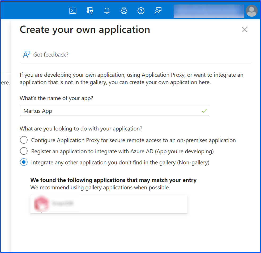
Task: Open the suggested gallery application card
Action: [109, 204]
